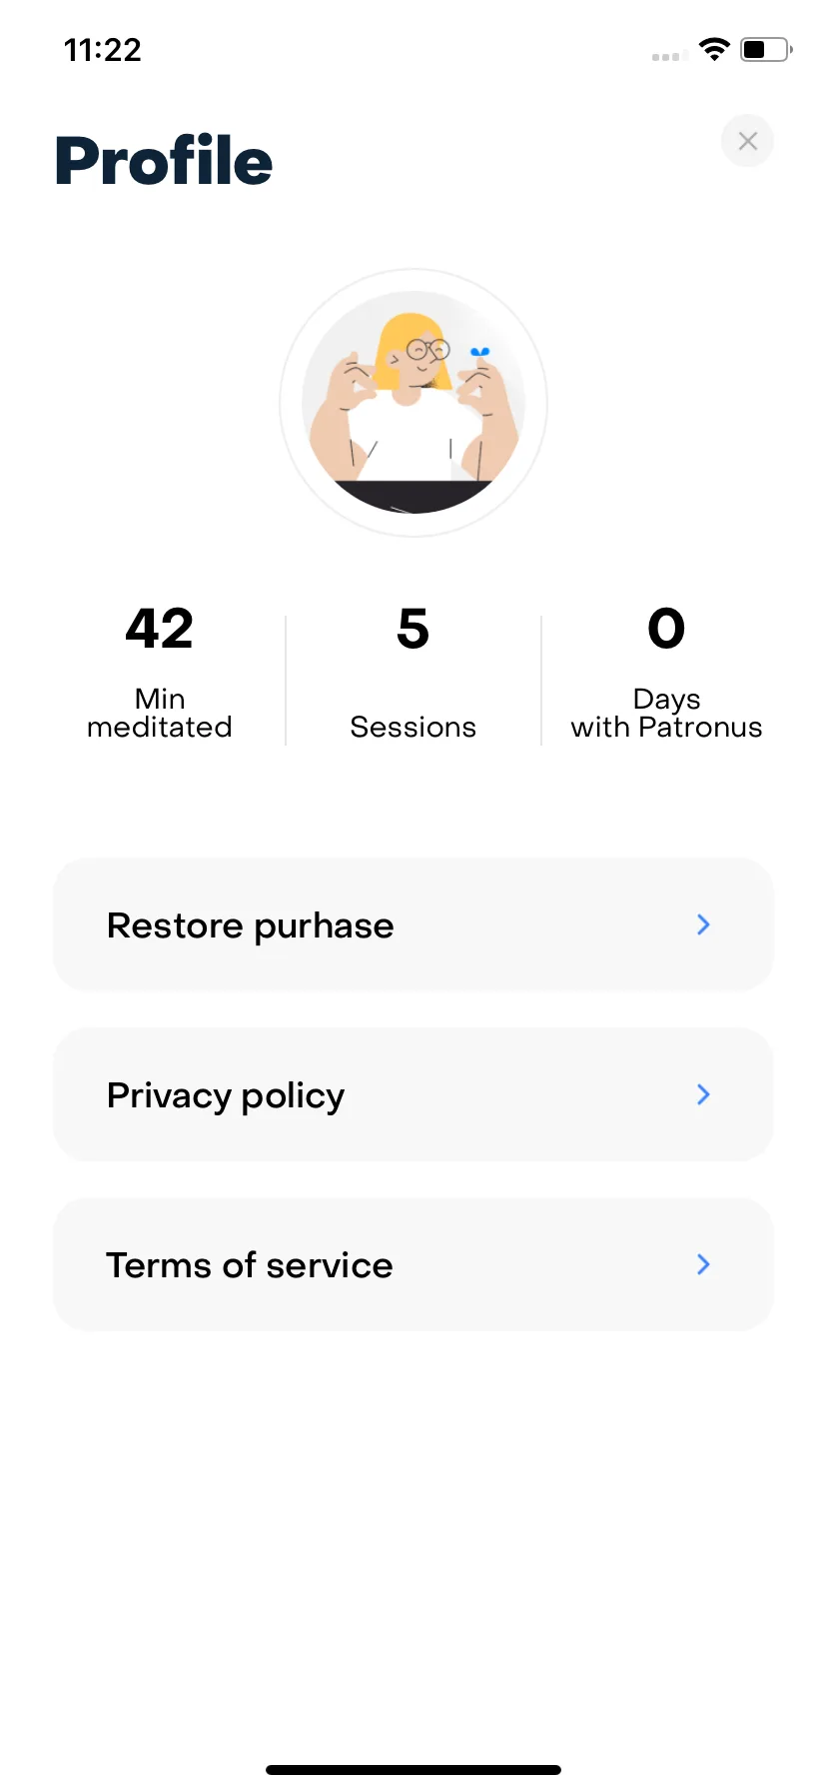Tap the profile avatar illustration
This screenshot has width=827, height=1791.
tap(413, 403)
